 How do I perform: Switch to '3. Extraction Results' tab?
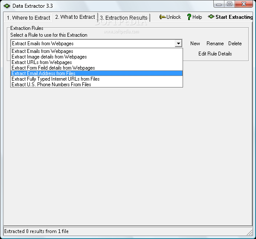(x=124, y=17)
